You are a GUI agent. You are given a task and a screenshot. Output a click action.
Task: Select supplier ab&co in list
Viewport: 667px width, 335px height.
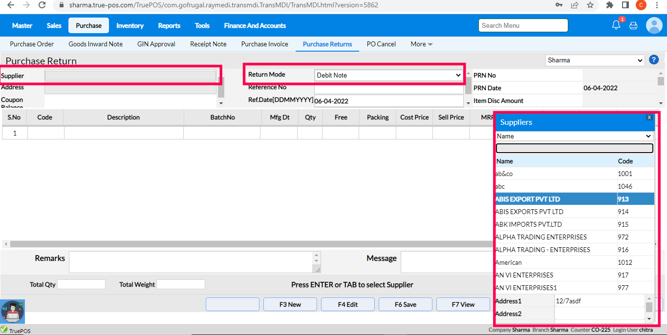[575, 174]
